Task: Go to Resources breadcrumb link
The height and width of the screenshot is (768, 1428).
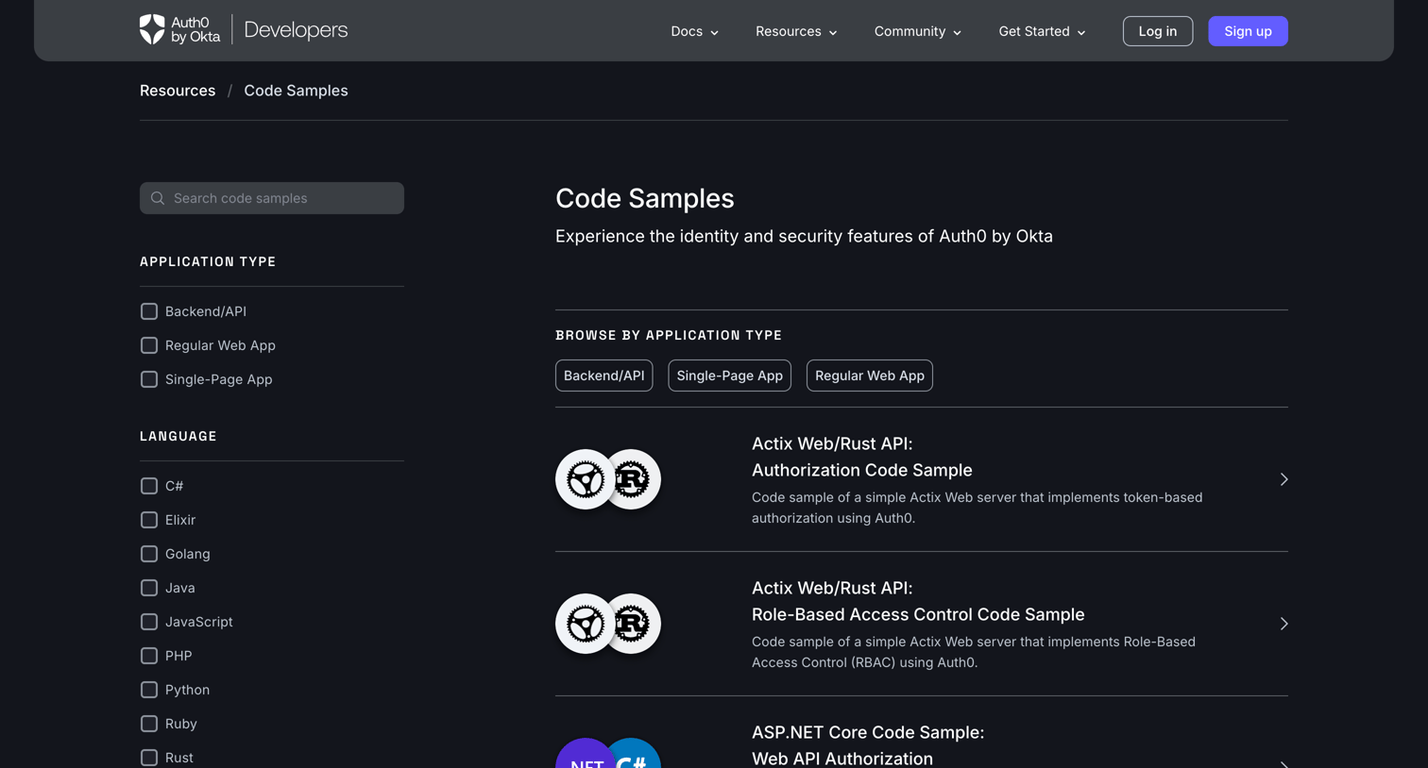Action: (x=178, y=91)
